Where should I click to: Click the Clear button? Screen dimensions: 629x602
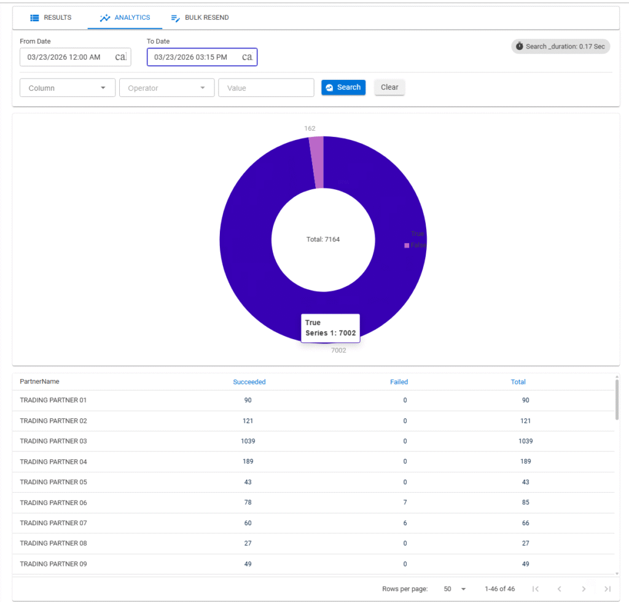tap(389, 87)
